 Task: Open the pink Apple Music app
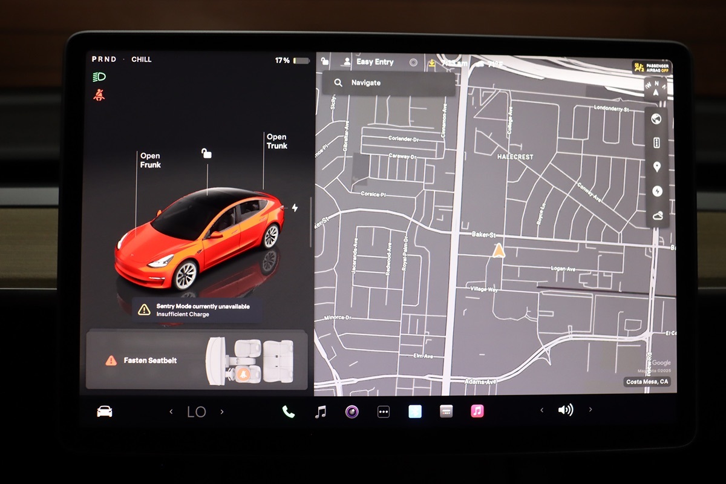pyautogui.click(x=477, y=411)
